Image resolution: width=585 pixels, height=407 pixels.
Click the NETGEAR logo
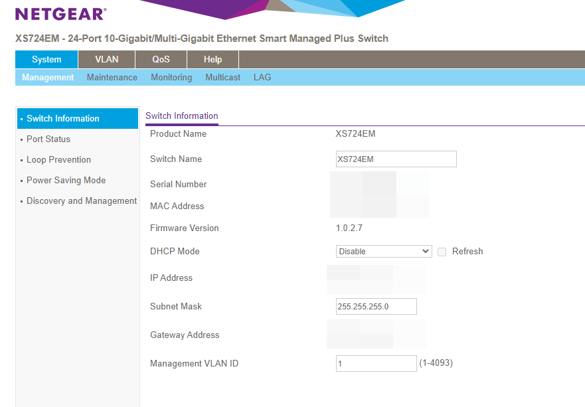click(61, 14)
